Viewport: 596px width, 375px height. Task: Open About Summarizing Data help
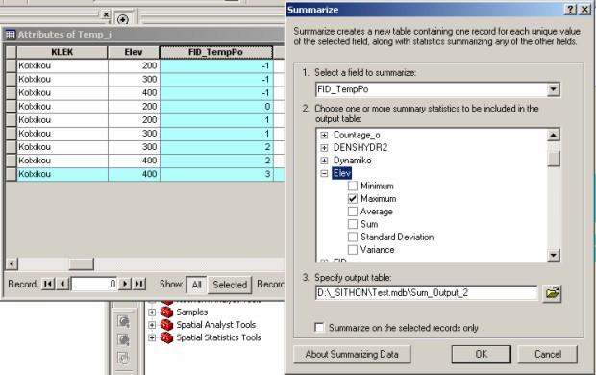[352, 354]
